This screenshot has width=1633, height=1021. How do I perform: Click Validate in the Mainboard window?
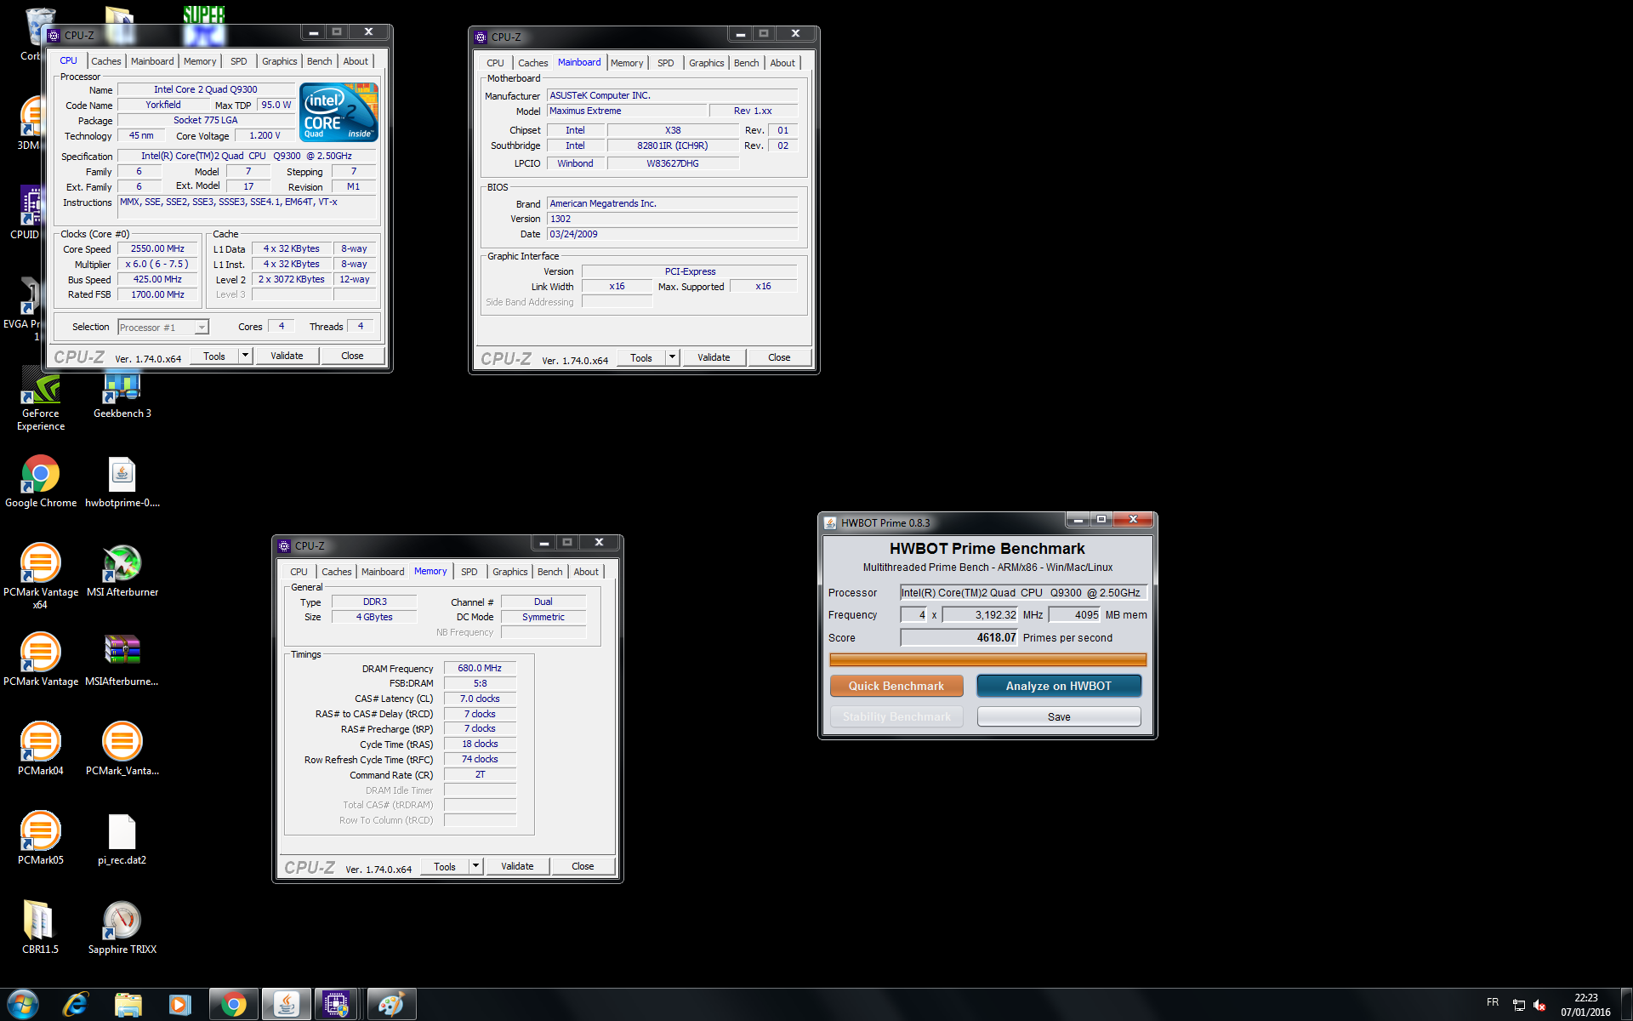point(714,357)
